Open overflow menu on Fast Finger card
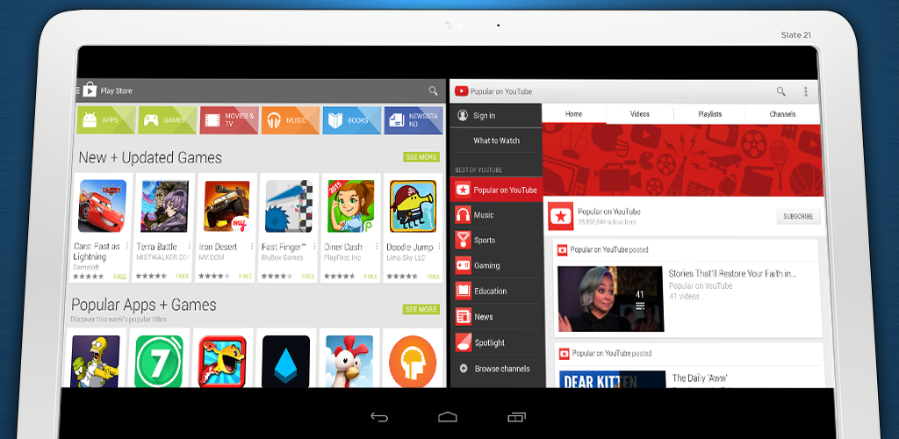The image size is (899, 439). [x=315, y=247]
